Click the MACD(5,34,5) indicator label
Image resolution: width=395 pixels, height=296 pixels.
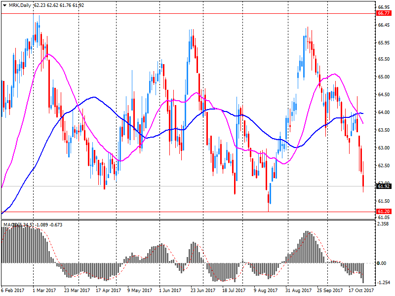click(x=19, y=224)
